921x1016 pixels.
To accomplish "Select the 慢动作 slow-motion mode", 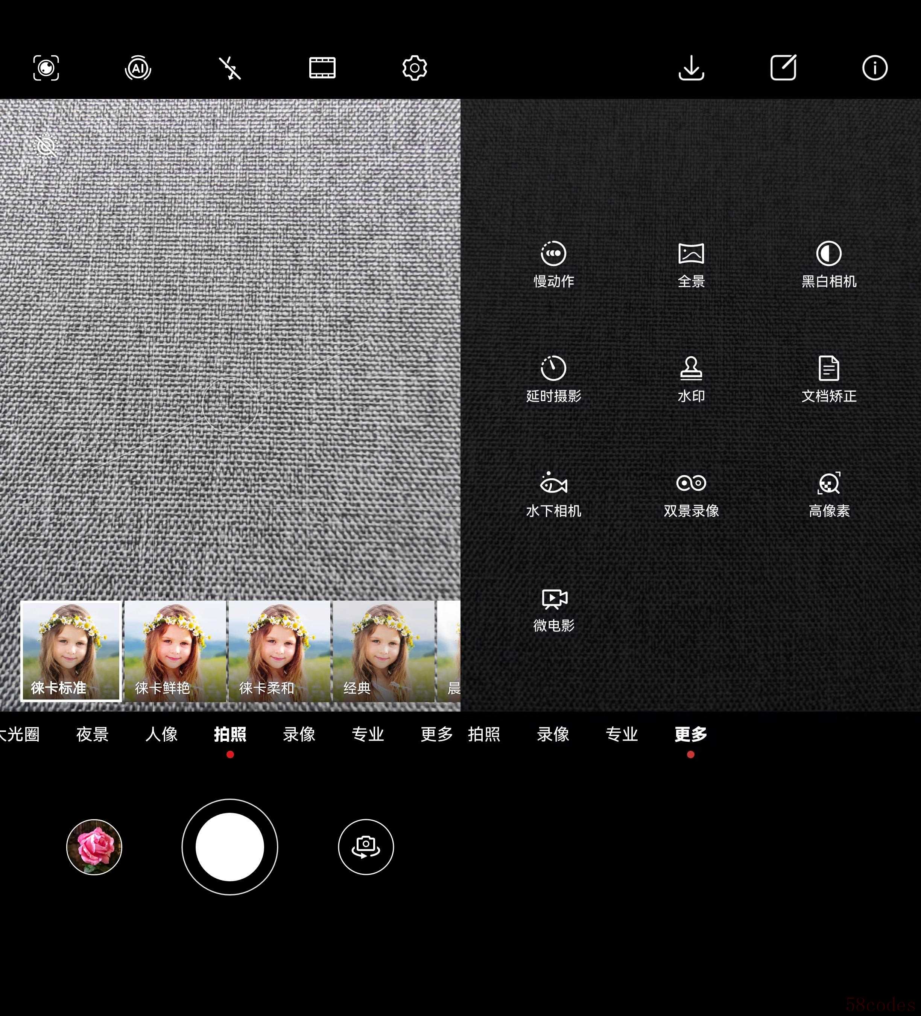I will [x=553, y=264].
